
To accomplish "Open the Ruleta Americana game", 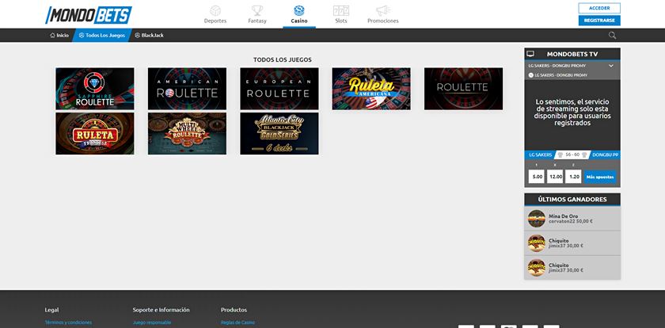I will [x=371, y=89].
